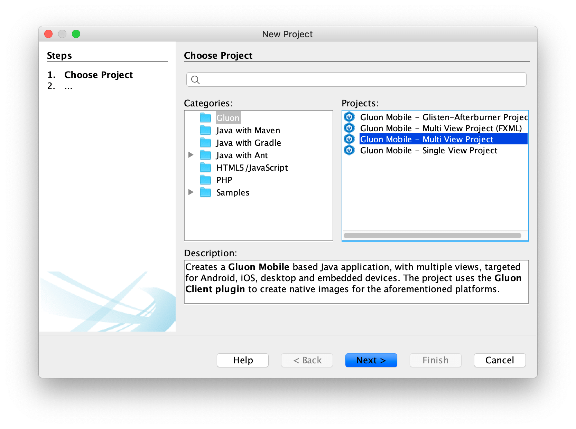This screenshot has width=576, height=429.
Task: Focus the project search input field
Action: click(x=356, y=79)
